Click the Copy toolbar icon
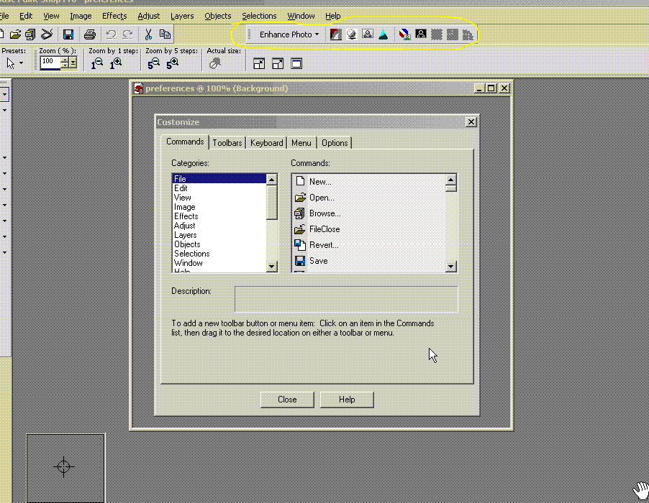Viewport: 649px width, 503px height. pyautogui.click(x=165, y=34)
